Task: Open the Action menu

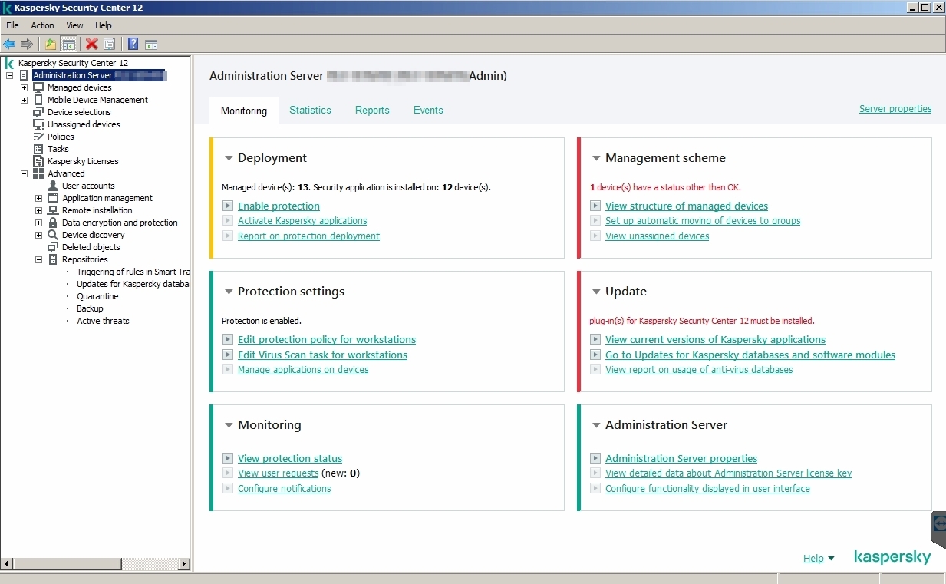Action: tap(42, 25)
